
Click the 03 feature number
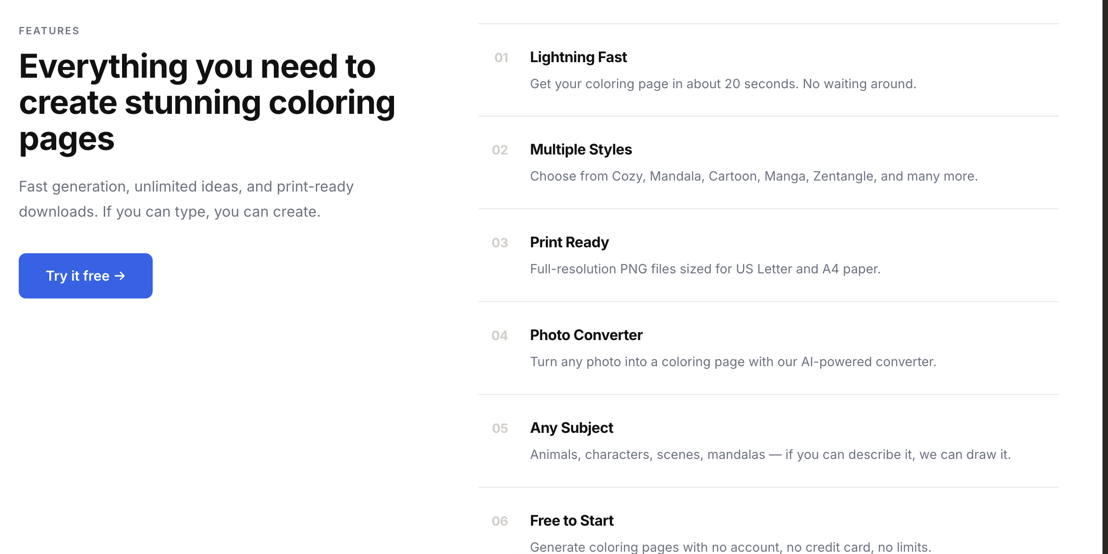click(x=500, y=243)
